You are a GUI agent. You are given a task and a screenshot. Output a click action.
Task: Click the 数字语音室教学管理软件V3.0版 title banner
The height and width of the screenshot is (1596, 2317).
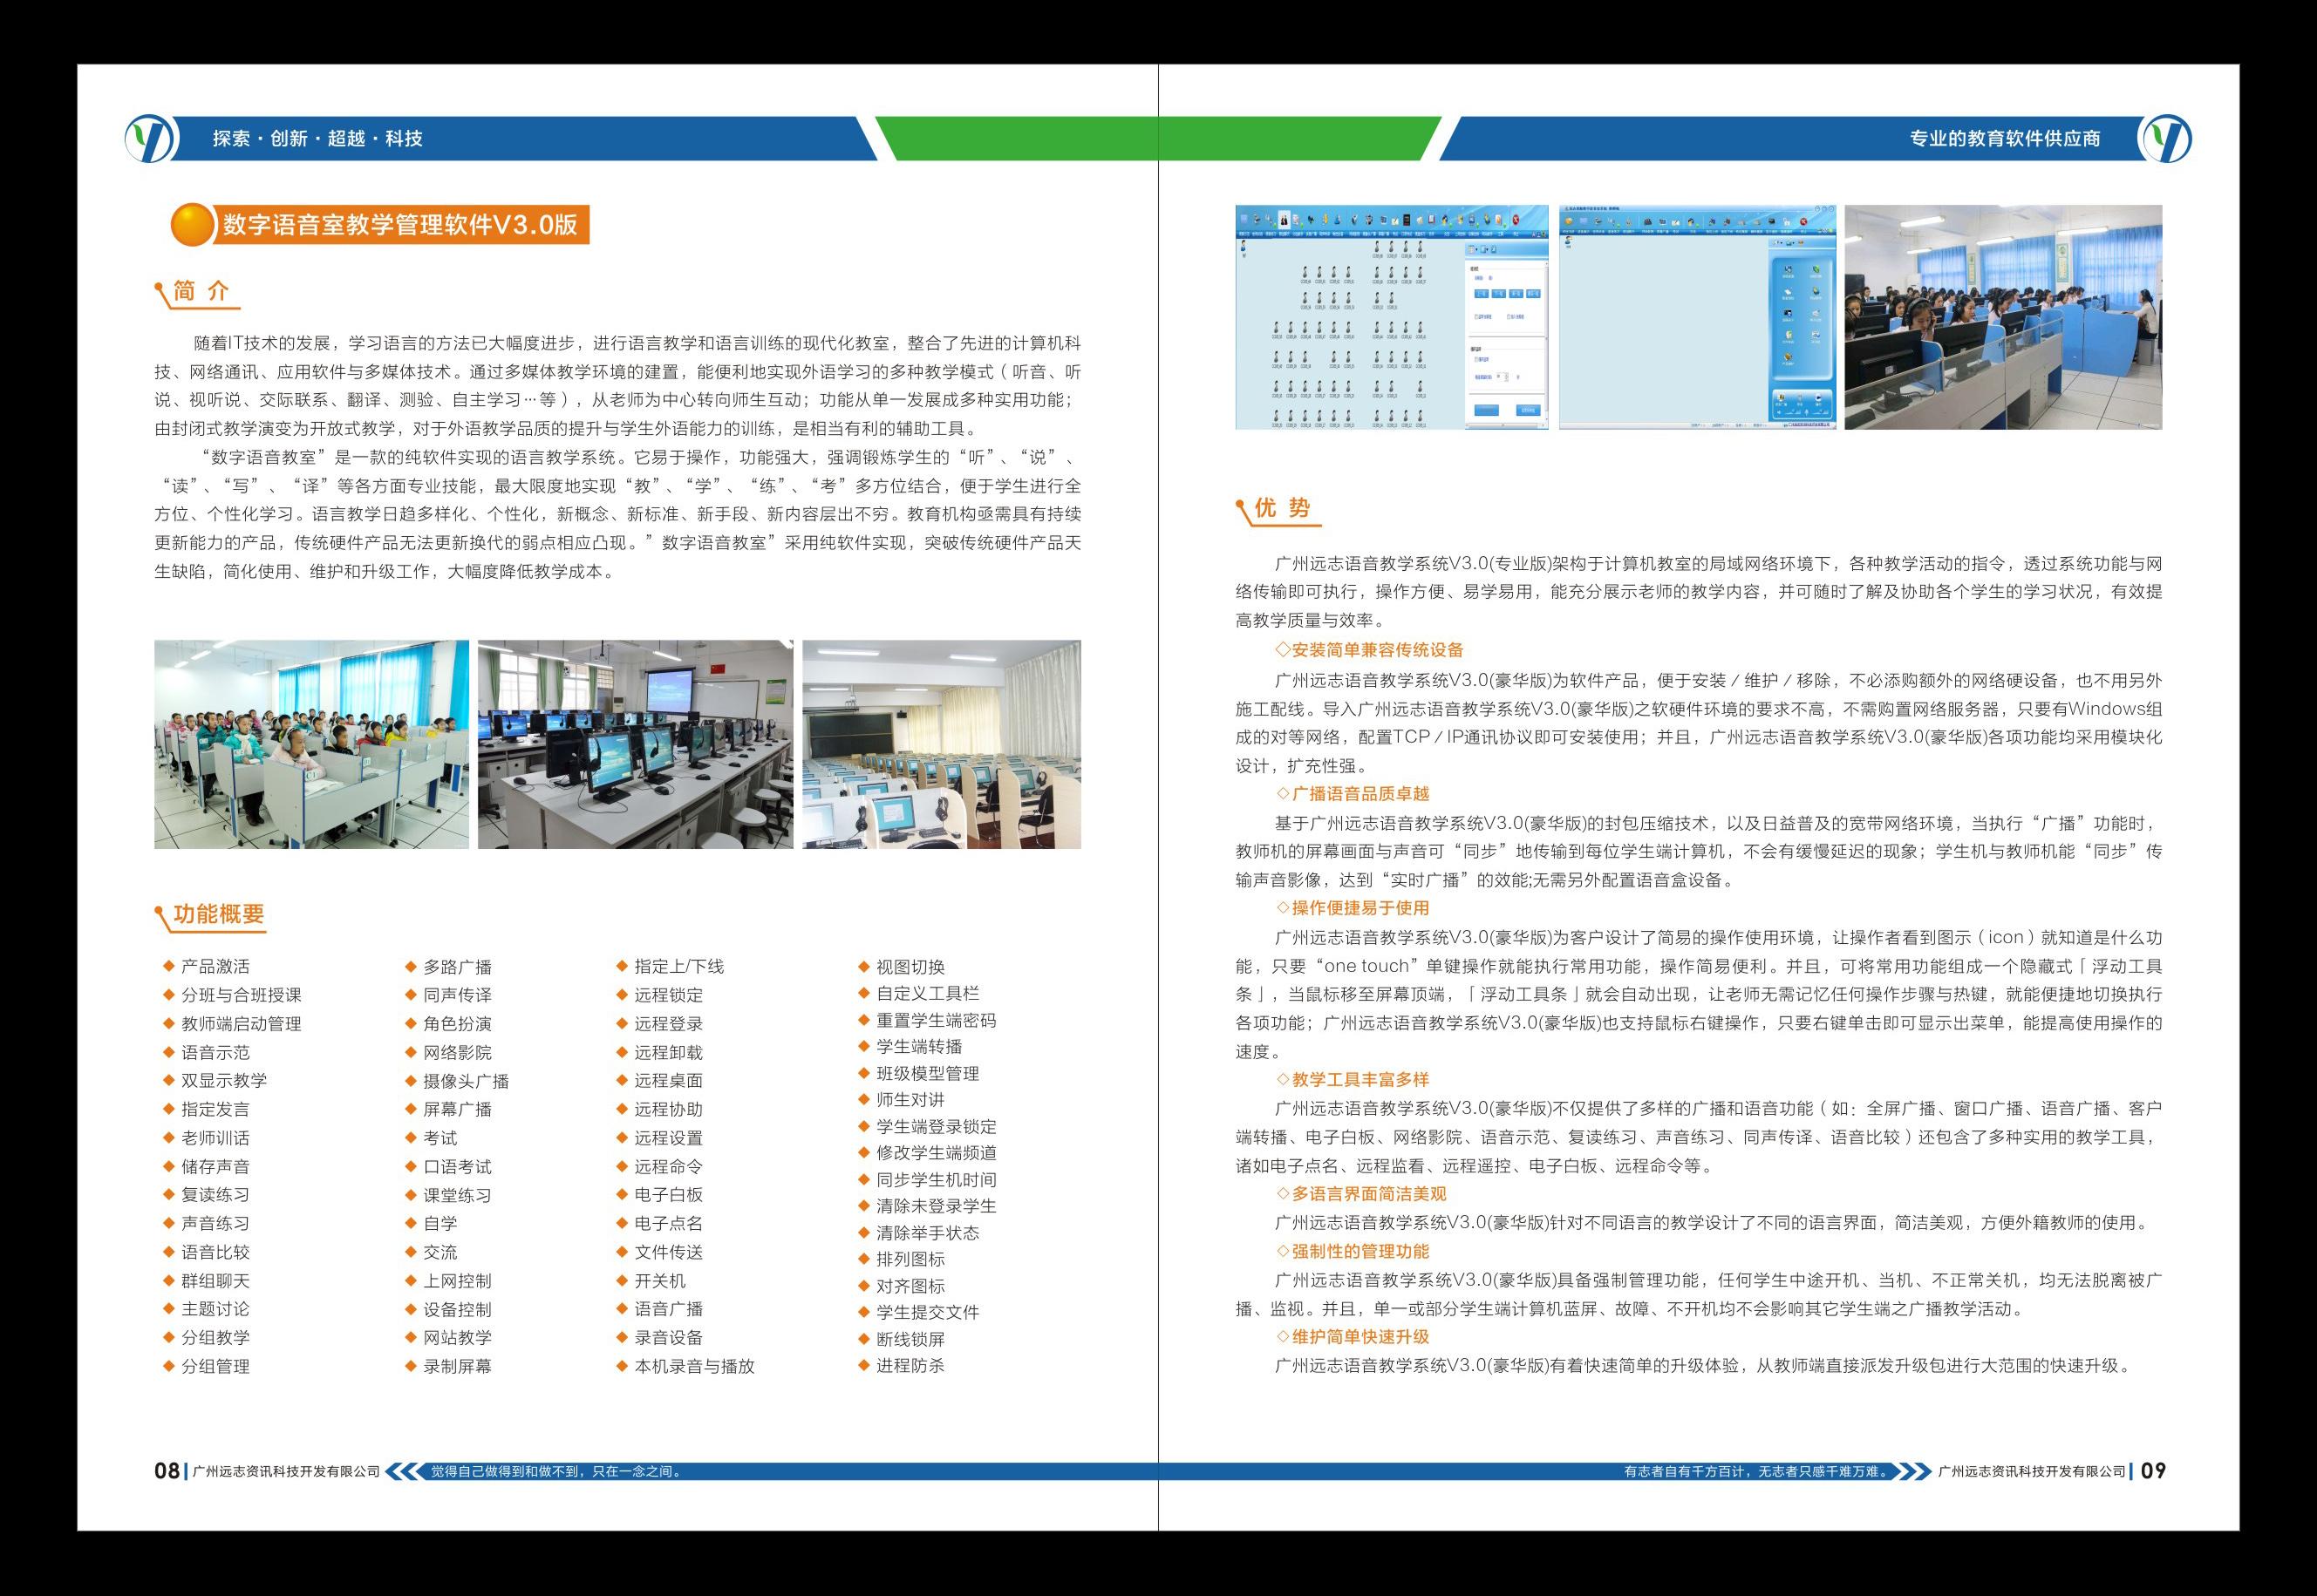click(x=399, y=225)
